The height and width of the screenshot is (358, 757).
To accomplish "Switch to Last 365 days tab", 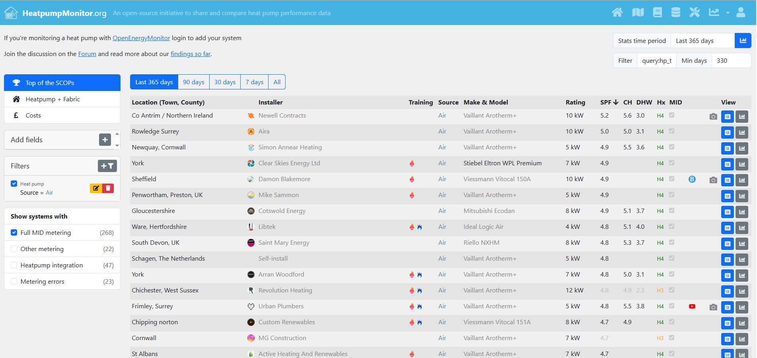I will 154,82.
